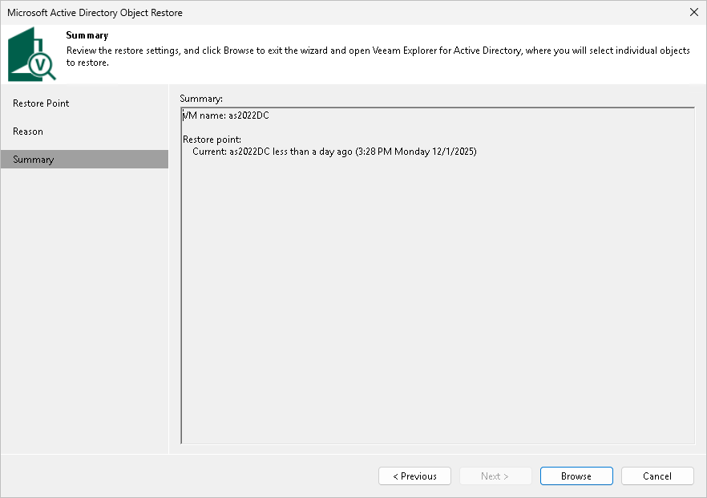Select the Restore Point step in sidebar
Viewport: 707px width, 498px height.
(40, 103)
